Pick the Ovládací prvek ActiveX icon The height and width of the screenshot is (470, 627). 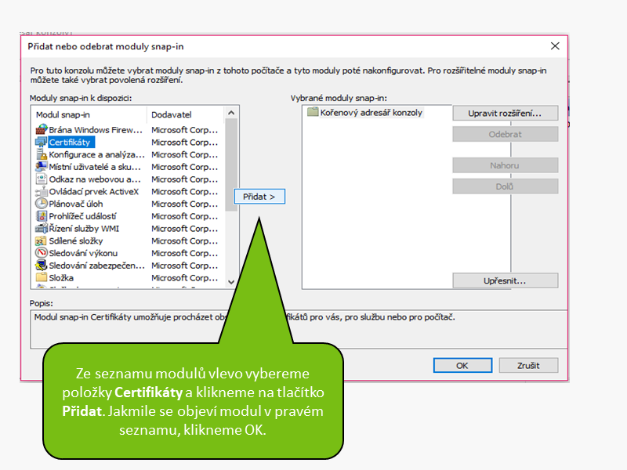pyautogui.click(x=42, y=192)
